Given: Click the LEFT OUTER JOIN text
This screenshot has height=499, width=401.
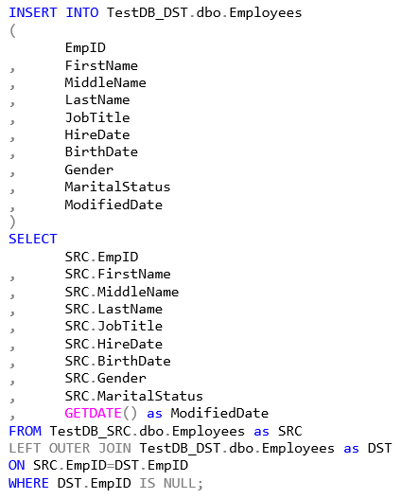Looking at the screenshot, I should pyautogui.click(x=70, y=449).
